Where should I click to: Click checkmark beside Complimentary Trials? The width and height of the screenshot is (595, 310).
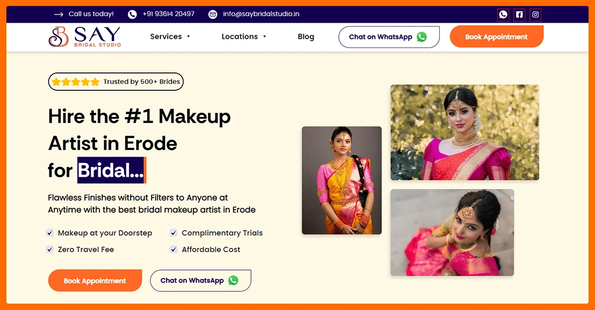(173, 233)
